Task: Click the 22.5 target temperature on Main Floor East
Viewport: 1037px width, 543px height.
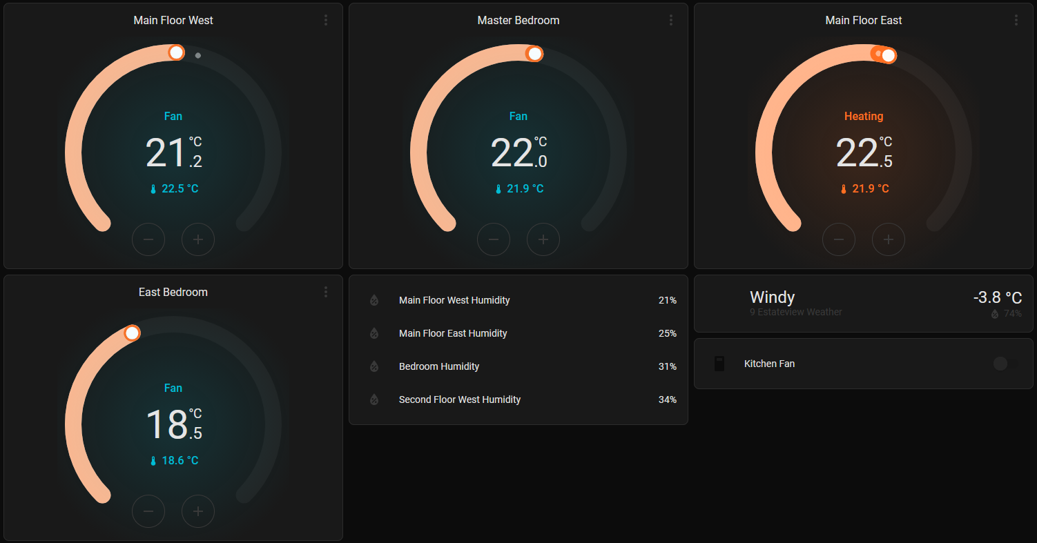Action: pyautogui.click(x=864, y=153)
